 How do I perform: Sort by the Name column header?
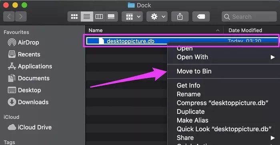tap(154, 30)
